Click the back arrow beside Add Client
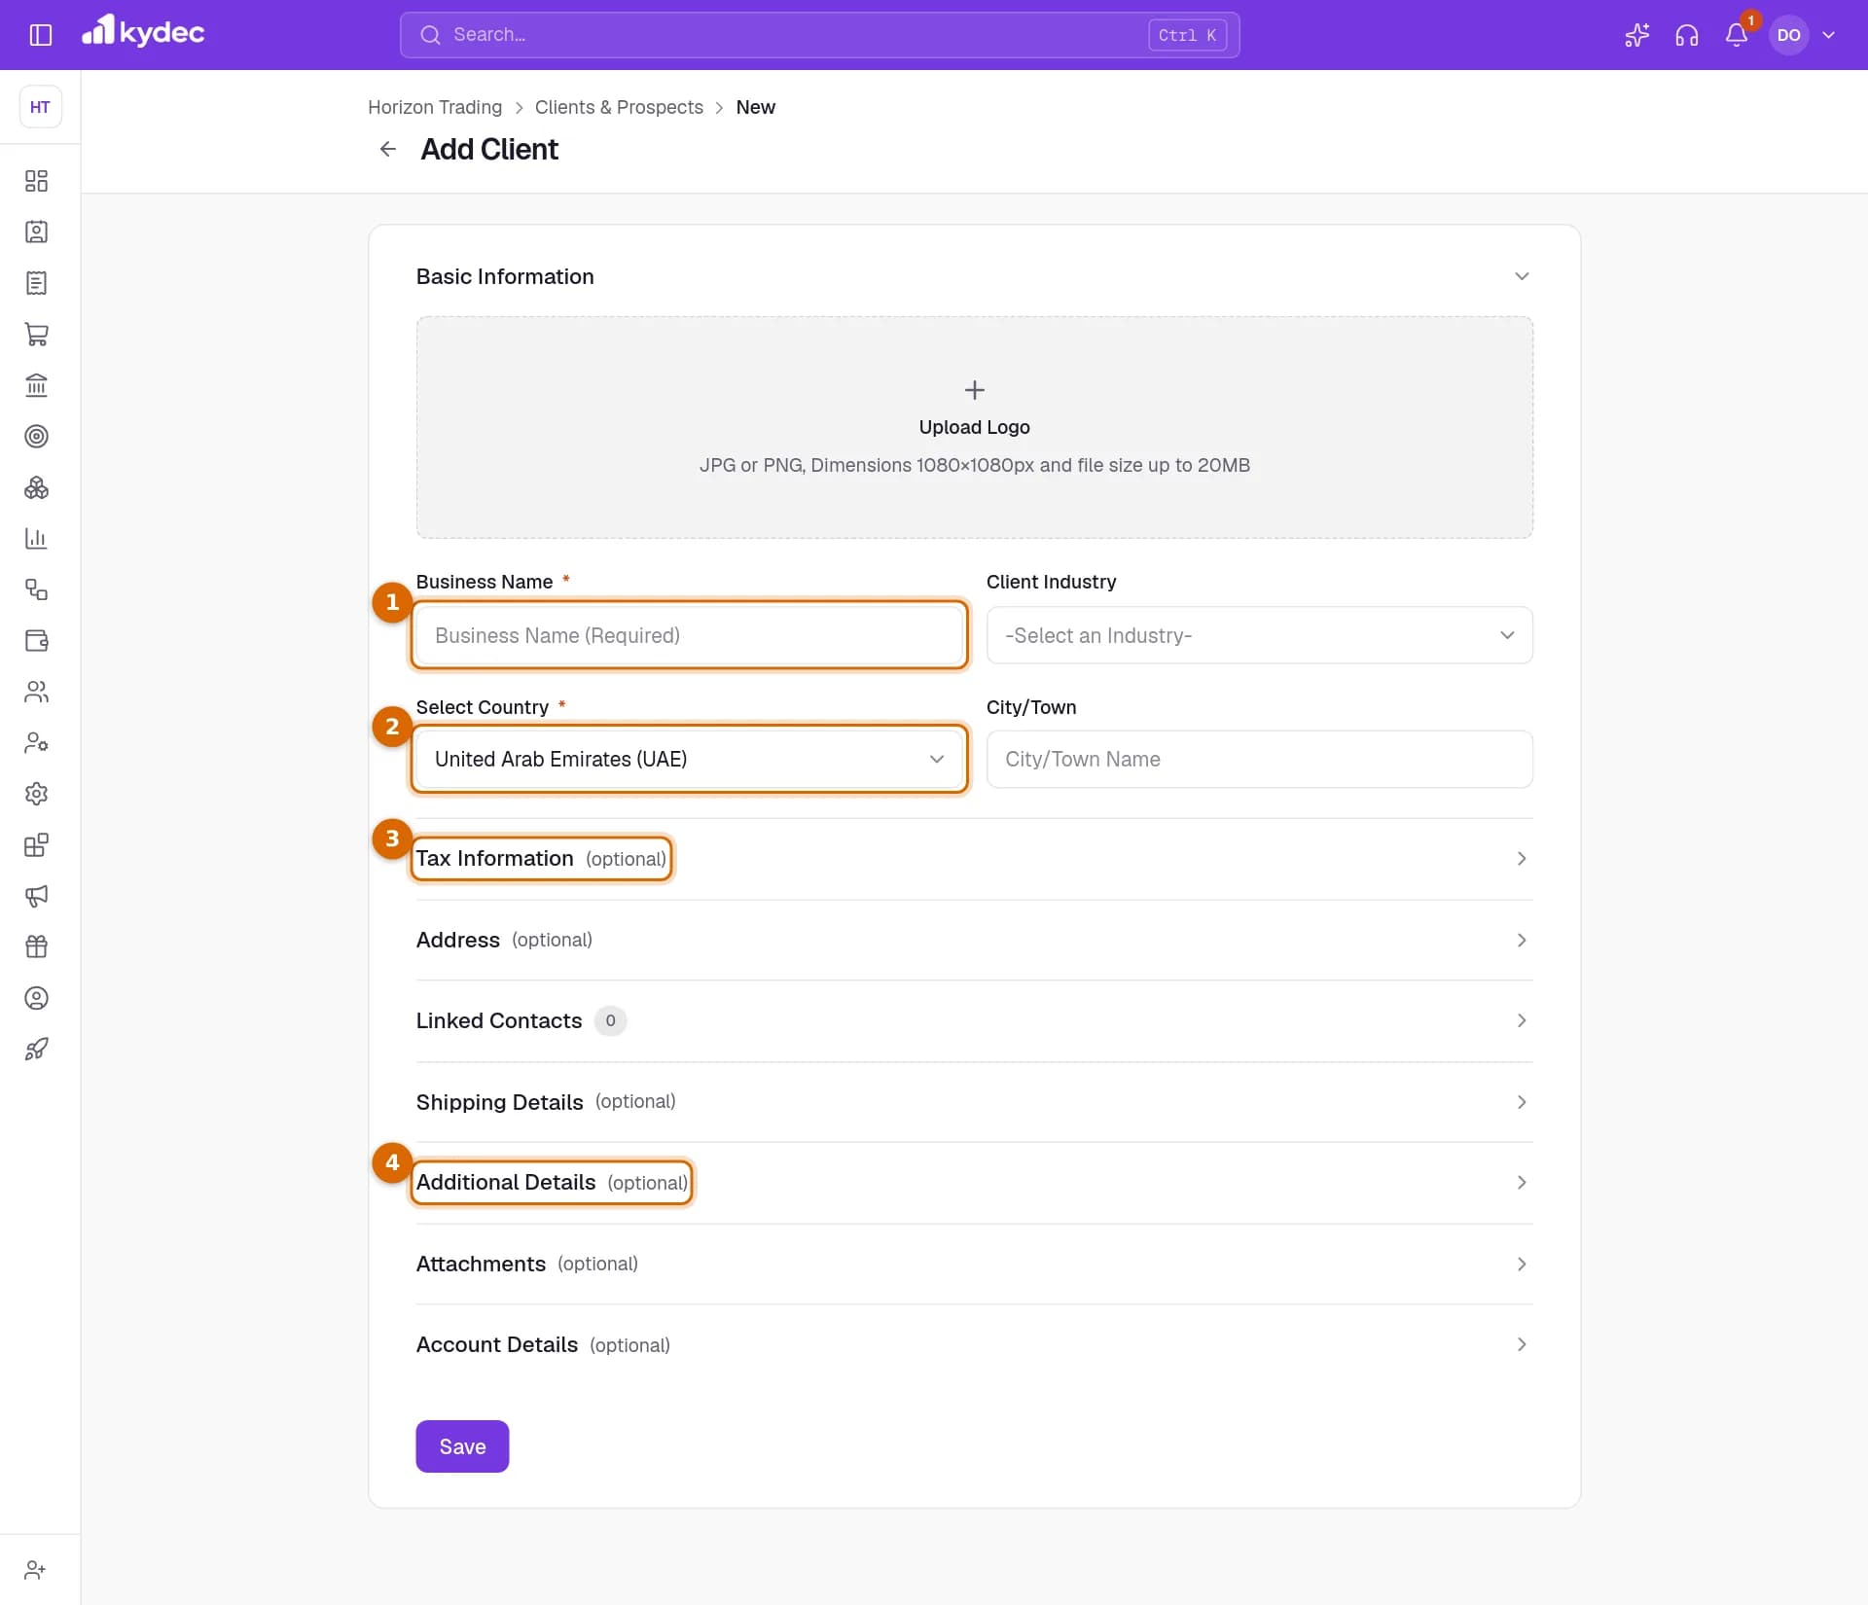The image size is (1868, 1605). pyautogui.click(x=388, y=149)
